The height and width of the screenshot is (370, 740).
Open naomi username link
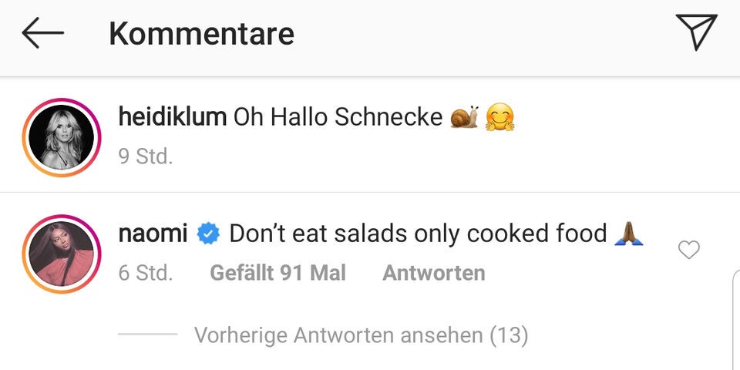[x=153, y=234]
